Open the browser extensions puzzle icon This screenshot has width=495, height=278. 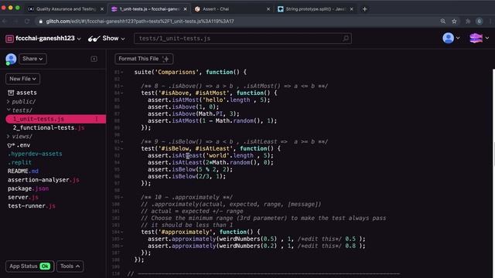coord(468,22)
